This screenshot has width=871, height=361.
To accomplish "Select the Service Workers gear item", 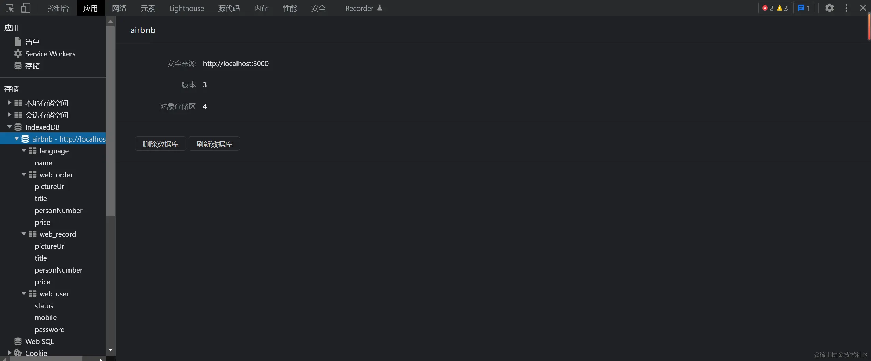I will tap(50, 54).
